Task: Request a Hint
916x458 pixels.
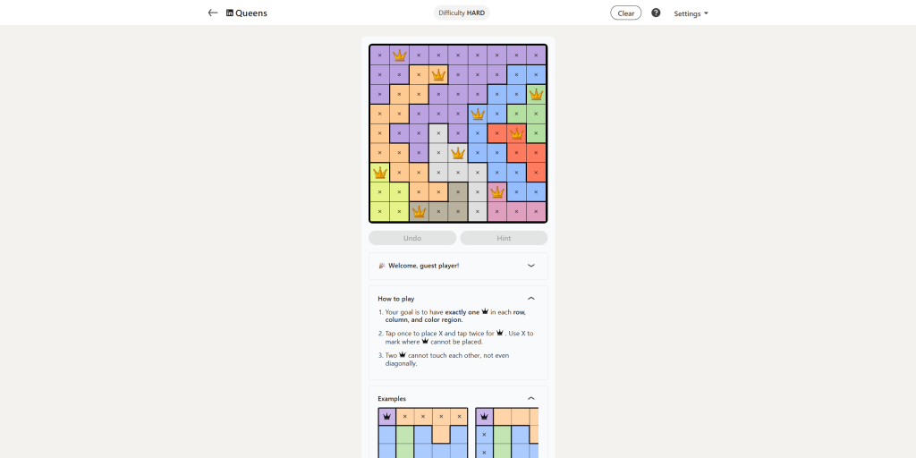Action: click(504, 238)
